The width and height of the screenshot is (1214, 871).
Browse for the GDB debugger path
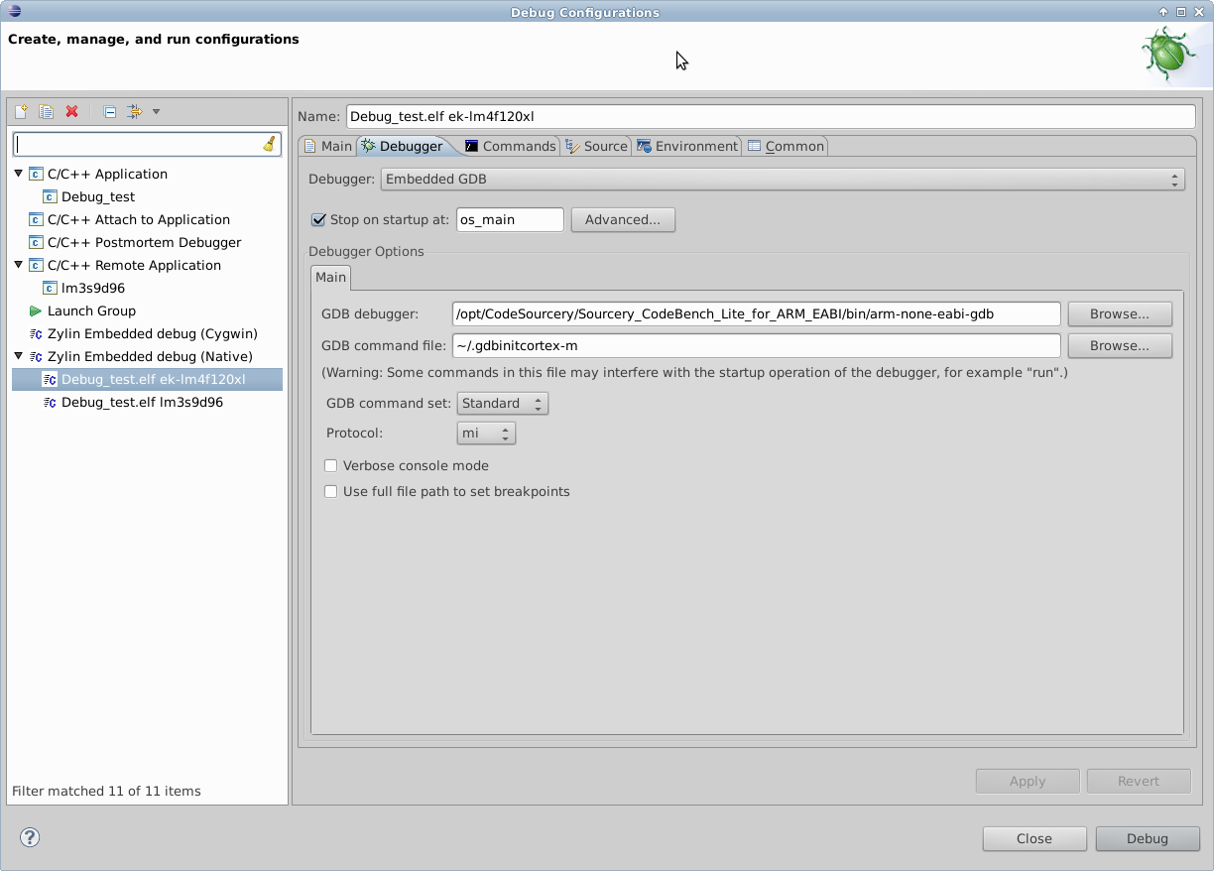point(1119,314)
